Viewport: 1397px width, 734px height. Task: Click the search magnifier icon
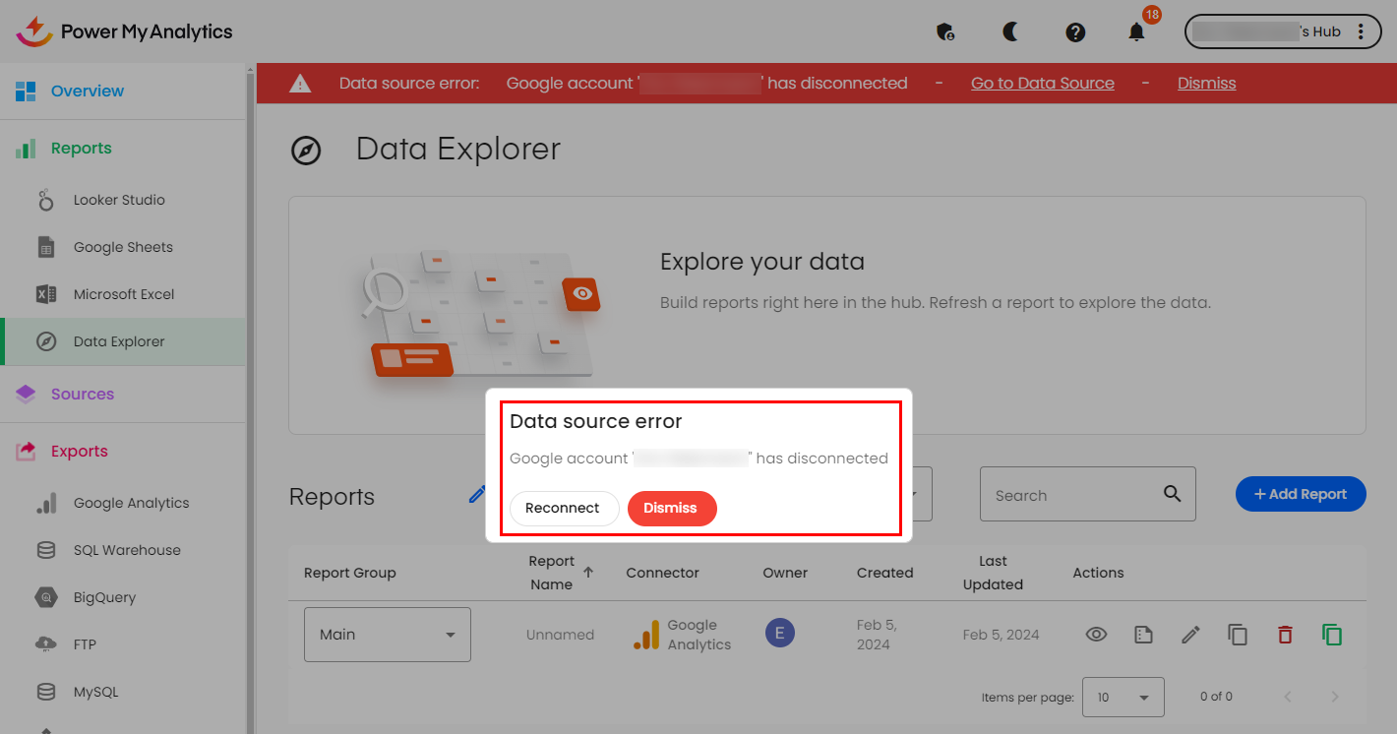1172,494
